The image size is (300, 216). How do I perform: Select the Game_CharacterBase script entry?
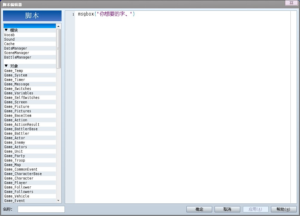pos(30,174)
